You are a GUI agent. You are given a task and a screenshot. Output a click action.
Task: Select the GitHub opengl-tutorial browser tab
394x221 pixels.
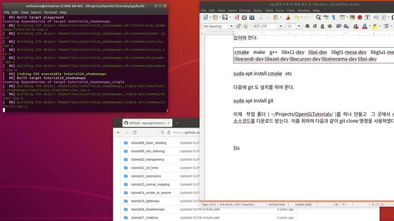point(147,123)
